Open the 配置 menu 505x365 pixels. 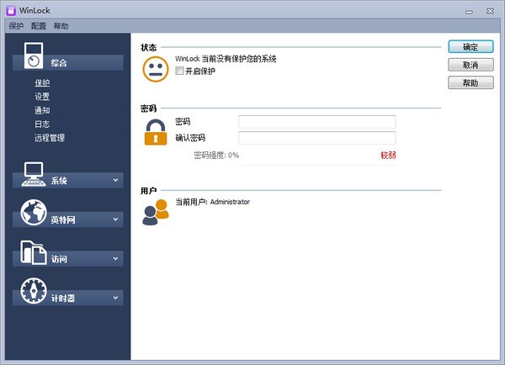39,26
